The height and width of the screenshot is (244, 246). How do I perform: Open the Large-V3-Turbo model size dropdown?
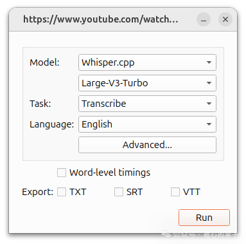(x=147, y=83)
